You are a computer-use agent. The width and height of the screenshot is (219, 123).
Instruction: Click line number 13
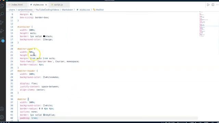12,27
